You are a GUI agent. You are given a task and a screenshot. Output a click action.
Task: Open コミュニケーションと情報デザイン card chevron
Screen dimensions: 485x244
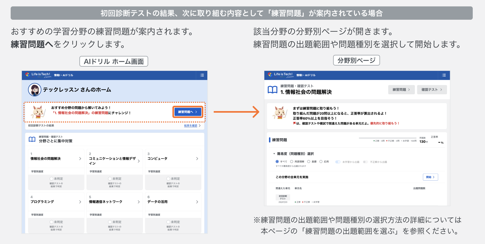coord(139,161)
